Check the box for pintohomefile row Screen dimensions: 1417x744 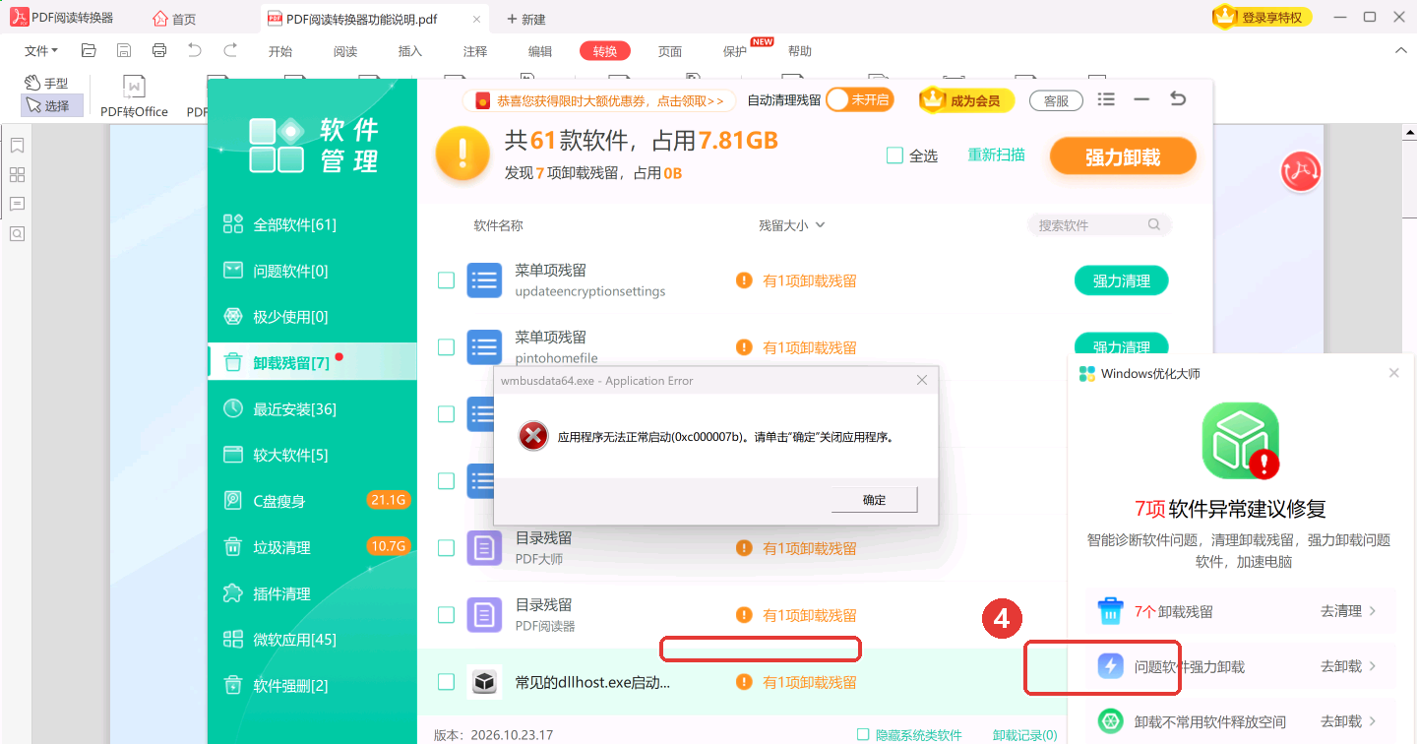coord(446,347)
